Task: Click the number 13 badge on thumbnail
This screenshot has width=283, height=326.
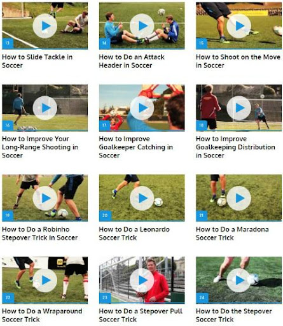Action: click(8, 43)
